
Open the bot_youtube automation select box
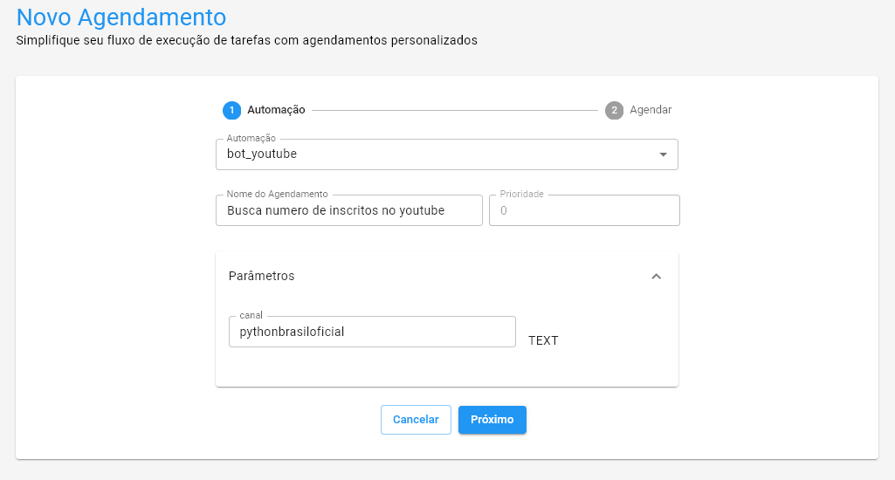tap(437, 154)
